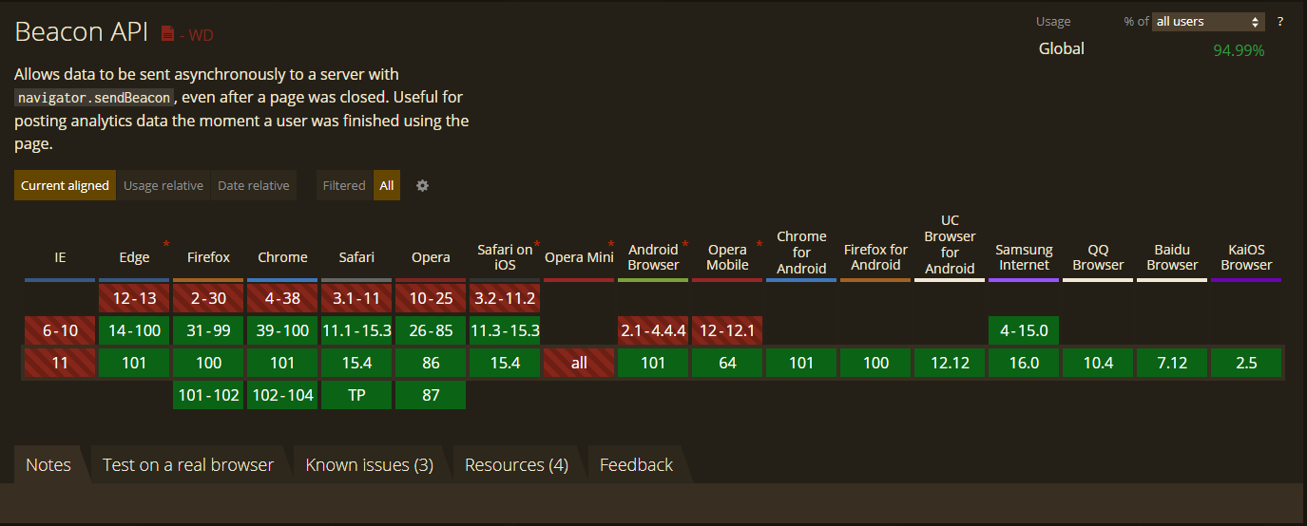Click Firefox for Android header
Screen dimensions: 1307x526
(x=875, y=257)
